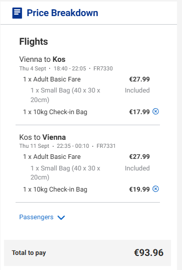This screenshot has width=182, height=270.
Task: Click the chevron next to Passengers
Action: click(61, 218)
